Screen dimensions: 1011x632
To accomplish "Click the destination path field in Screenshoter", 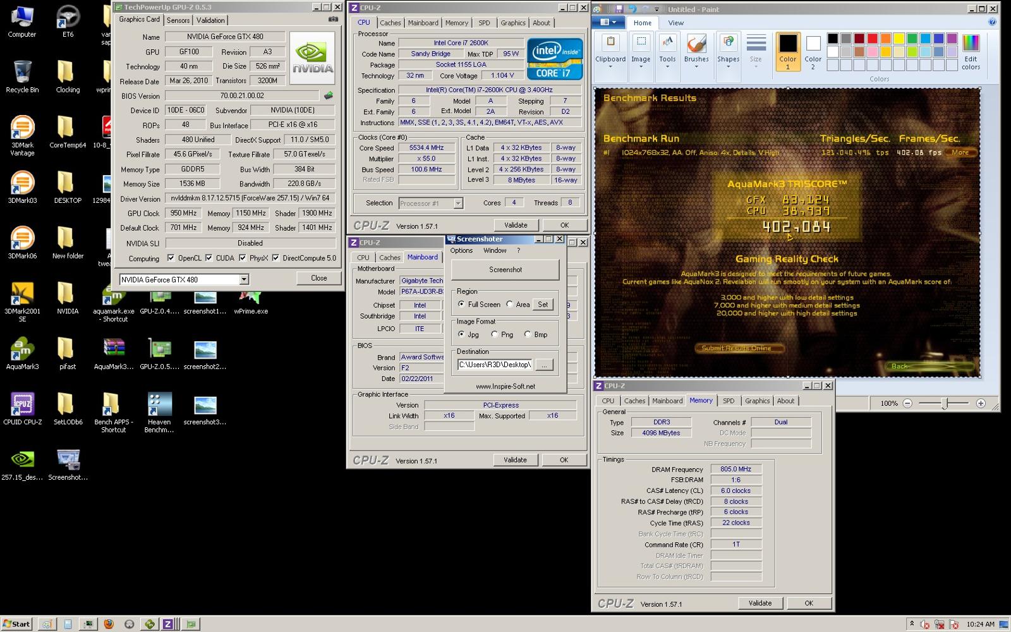I will (495, 365).
